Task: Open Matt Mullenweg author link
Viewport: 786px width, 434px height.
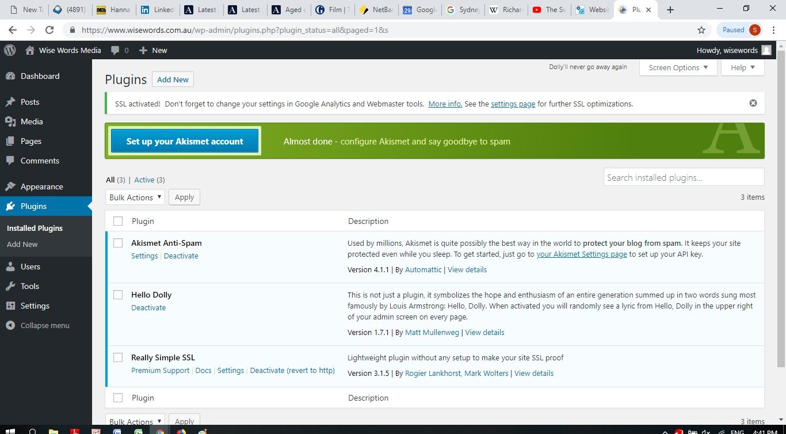Action: (432, 332)
